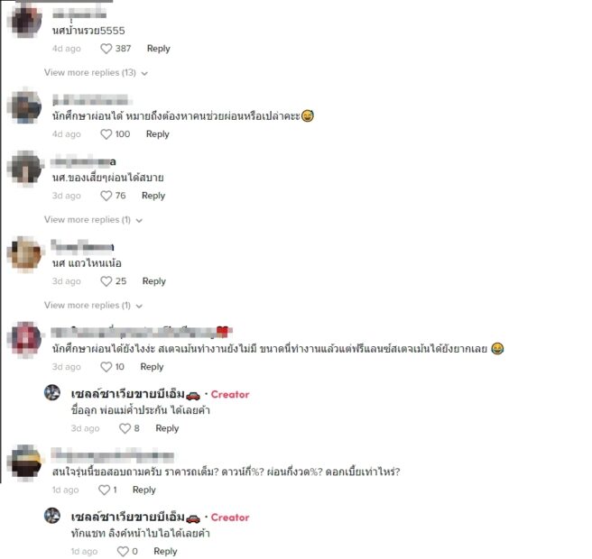Screen dimensions: 592x559
Task: Open creator avatar on last reply
Action: tap(52, 516)
